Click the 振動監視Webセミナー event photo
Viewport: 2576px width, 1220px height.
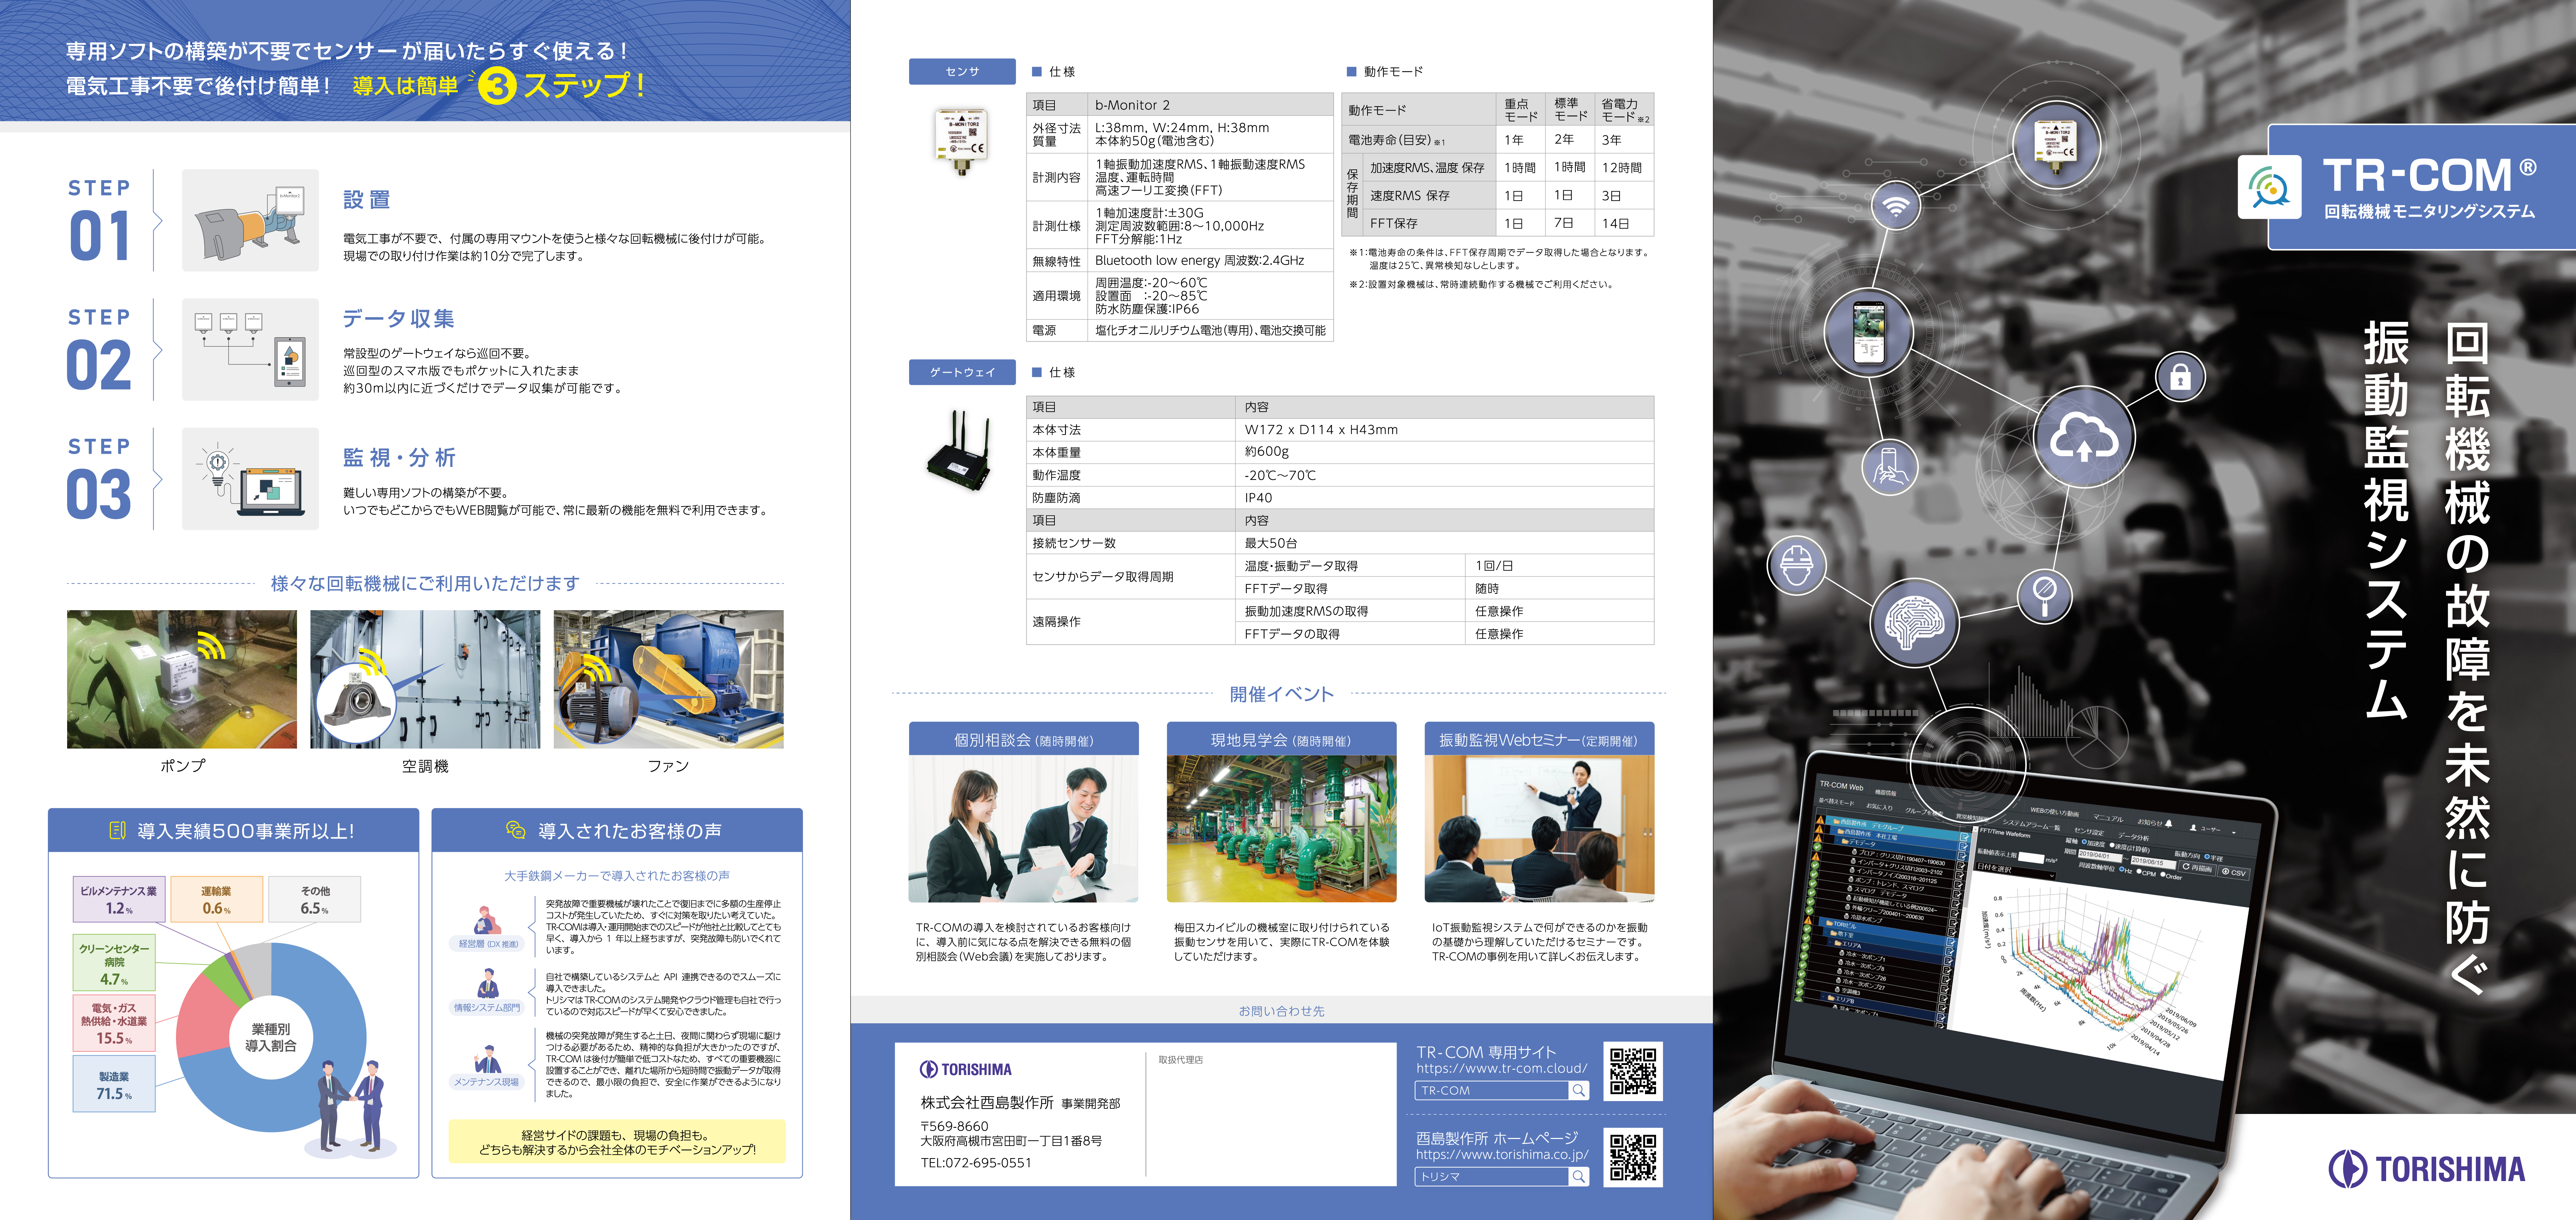[x=1539, y=828]
